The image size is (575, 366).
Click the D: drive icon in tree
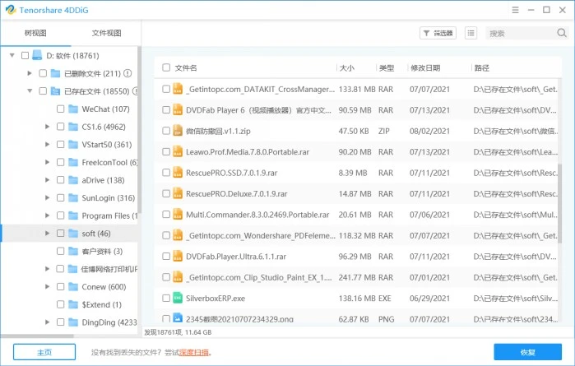pyautogui.click(x=37, y=55)
